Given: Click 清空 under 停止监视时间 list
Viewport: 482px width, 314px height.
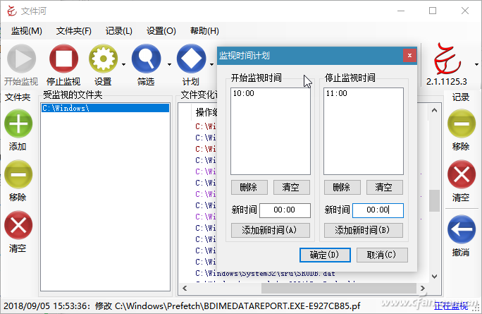Looking at the screenshot, I should pyautogui.click(x=385, y=187).
